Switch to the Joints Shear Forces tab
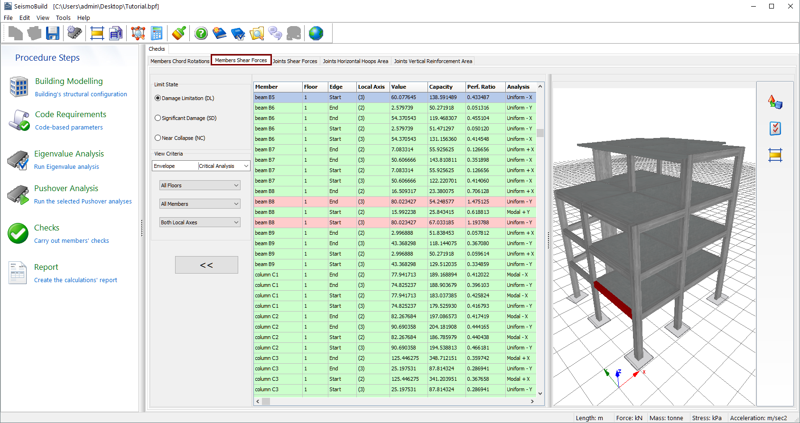The width and height of the screenshot is (800, 423). tap(295, 61)
